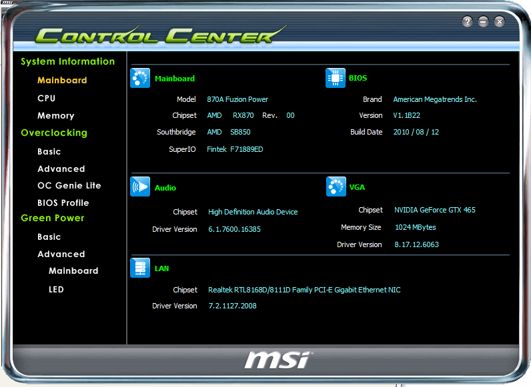Open Mainboard under System Information
Image resolution: width=531 pixels, height=387 pixels.
tap(62, 80)
